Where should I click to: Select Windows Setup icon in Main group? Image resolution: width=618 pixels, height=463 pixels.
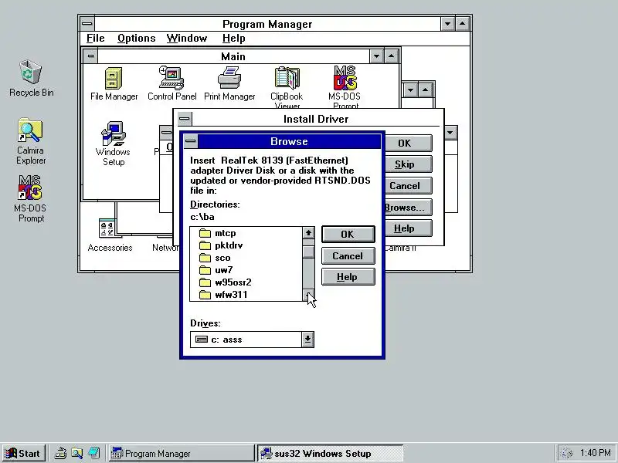pyautogui.click(x=114, y=133)
